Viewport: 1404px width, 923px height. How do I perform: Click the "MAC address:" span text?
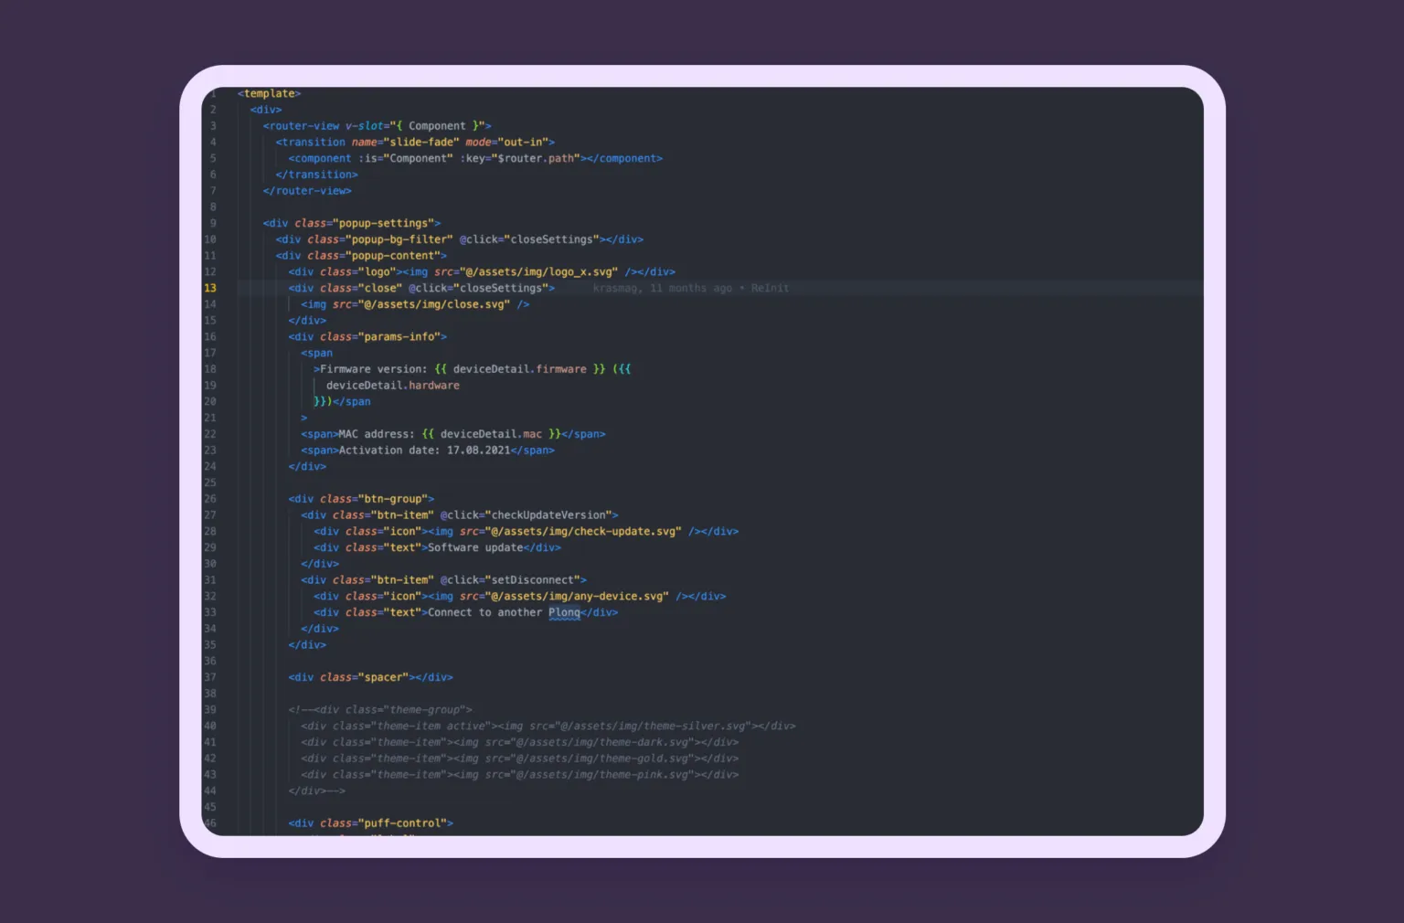[x=377, y=434]
